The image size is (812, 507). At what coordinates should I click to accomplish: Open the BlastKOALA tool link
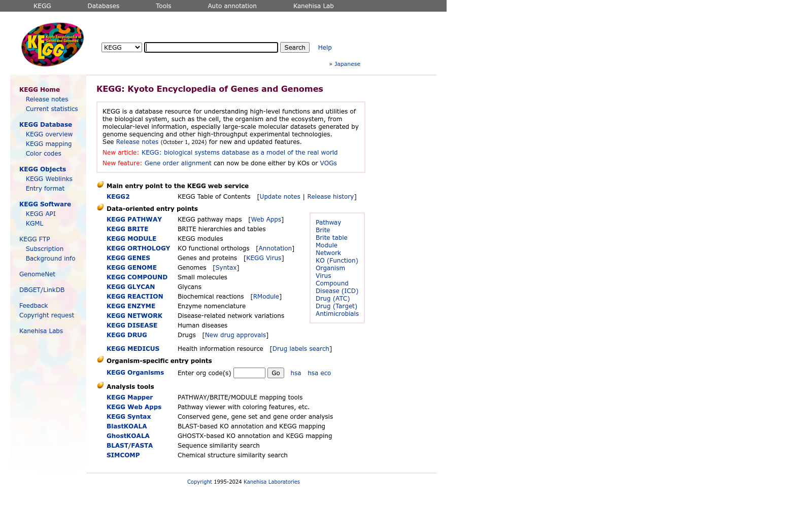[x=127, y=426]
